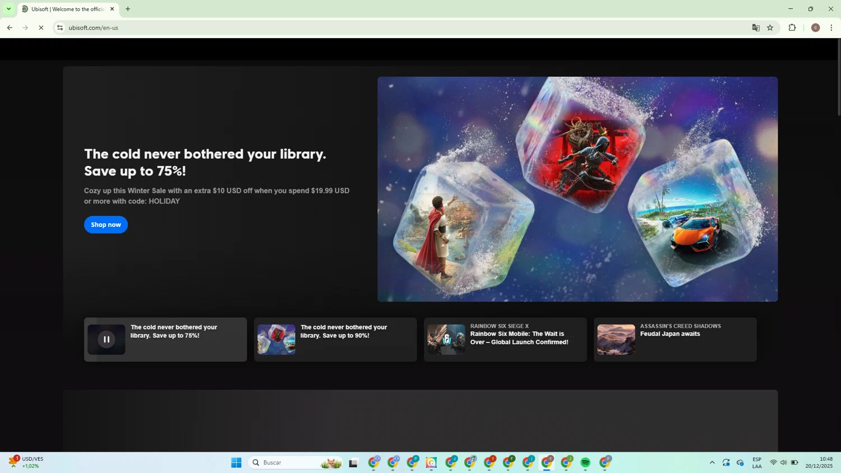Open a new browser tab
Viewport: 841px width, 473px height.
coord(128,9)
